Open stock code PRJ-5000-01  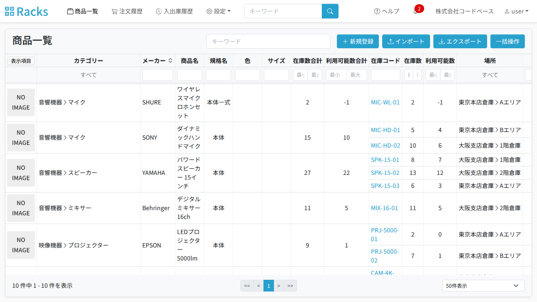385,234
